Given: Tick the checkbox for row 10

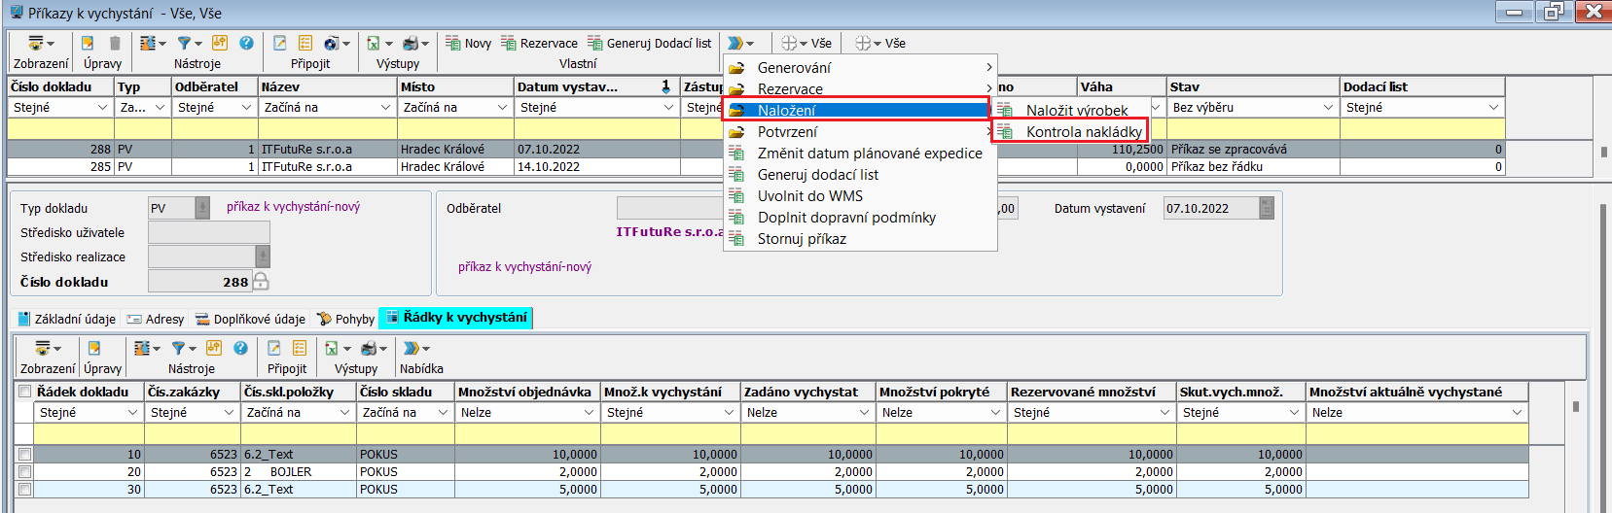Looking at the screenshot, I should click(x=25, y=455).
